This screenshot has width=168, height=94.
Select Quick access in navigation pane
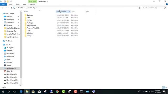(9, 13)
